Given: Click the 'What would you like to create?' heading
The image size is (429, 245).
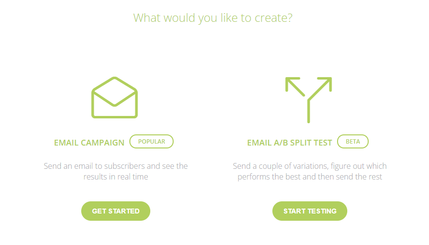Looking at the screenshot, I should tap(213, 18).
